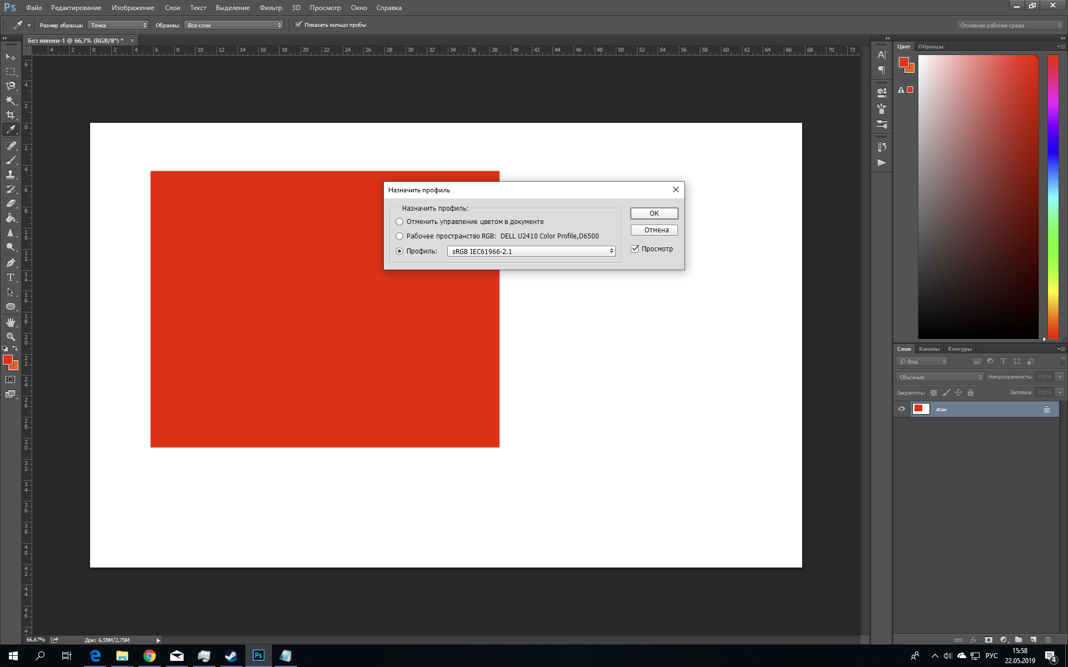Select the Dodge tool

coord(11,247)
